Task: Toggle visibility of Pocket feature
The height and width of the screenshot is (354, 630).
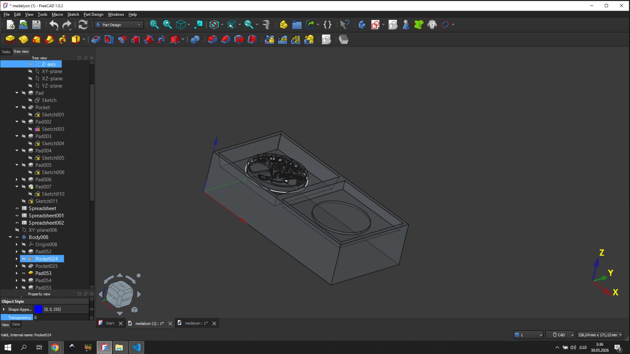Action: point(24,107)
